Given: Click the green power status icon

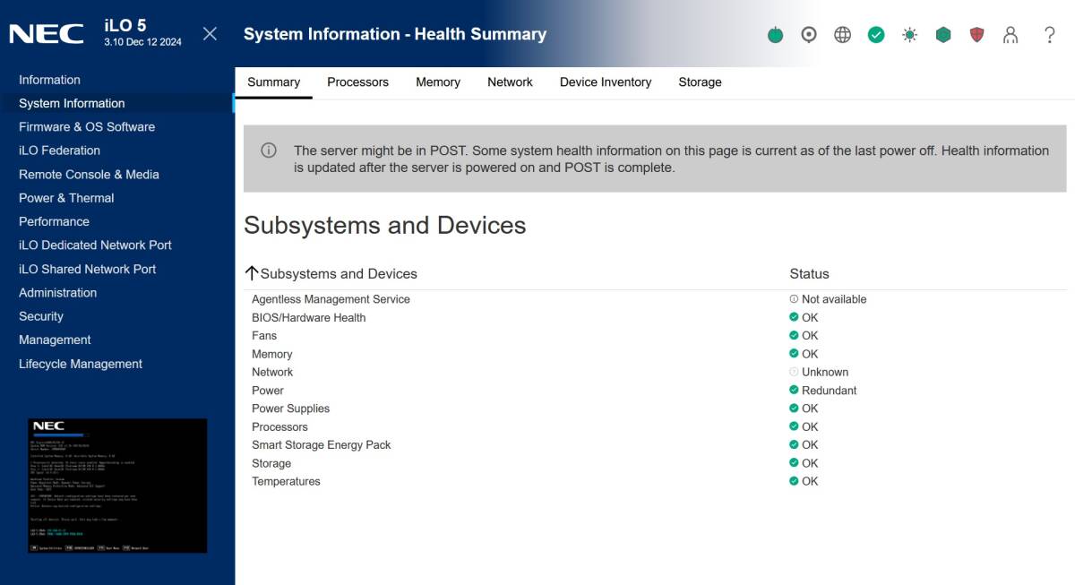Looking at the screenshot, I should click(776, 35).
